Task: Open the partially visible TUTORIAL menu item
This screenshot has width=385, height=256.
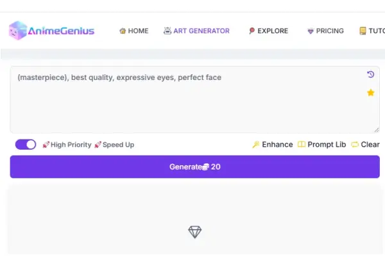Action: (x=372, y=31)
